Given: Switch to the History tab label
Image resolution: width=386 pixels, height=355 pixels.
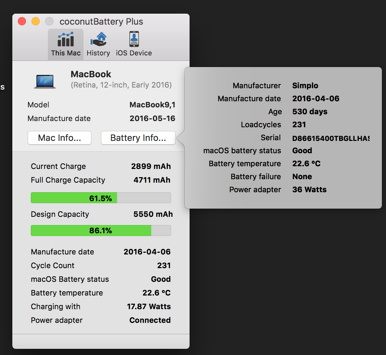Looking at the screenshot, I should pyautogui.click(x=98, y=53).
